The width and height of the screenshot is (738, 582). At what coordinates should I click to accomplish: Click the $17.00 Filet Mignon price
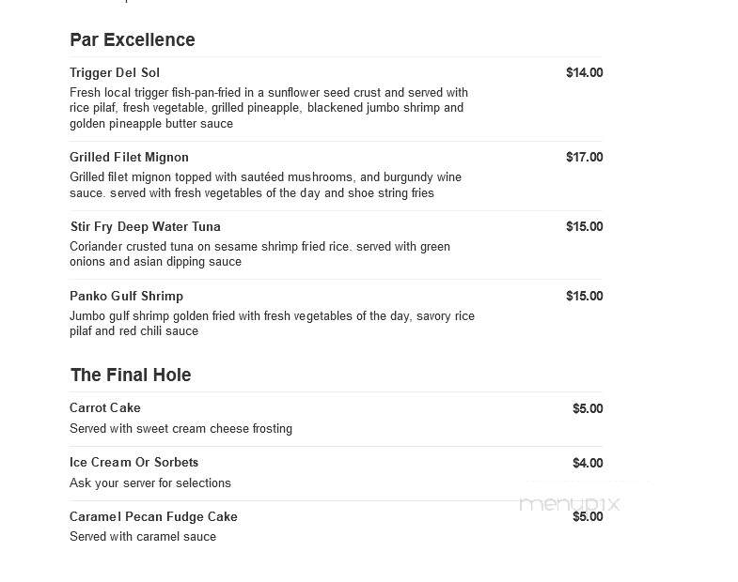(x=584, y=157)
